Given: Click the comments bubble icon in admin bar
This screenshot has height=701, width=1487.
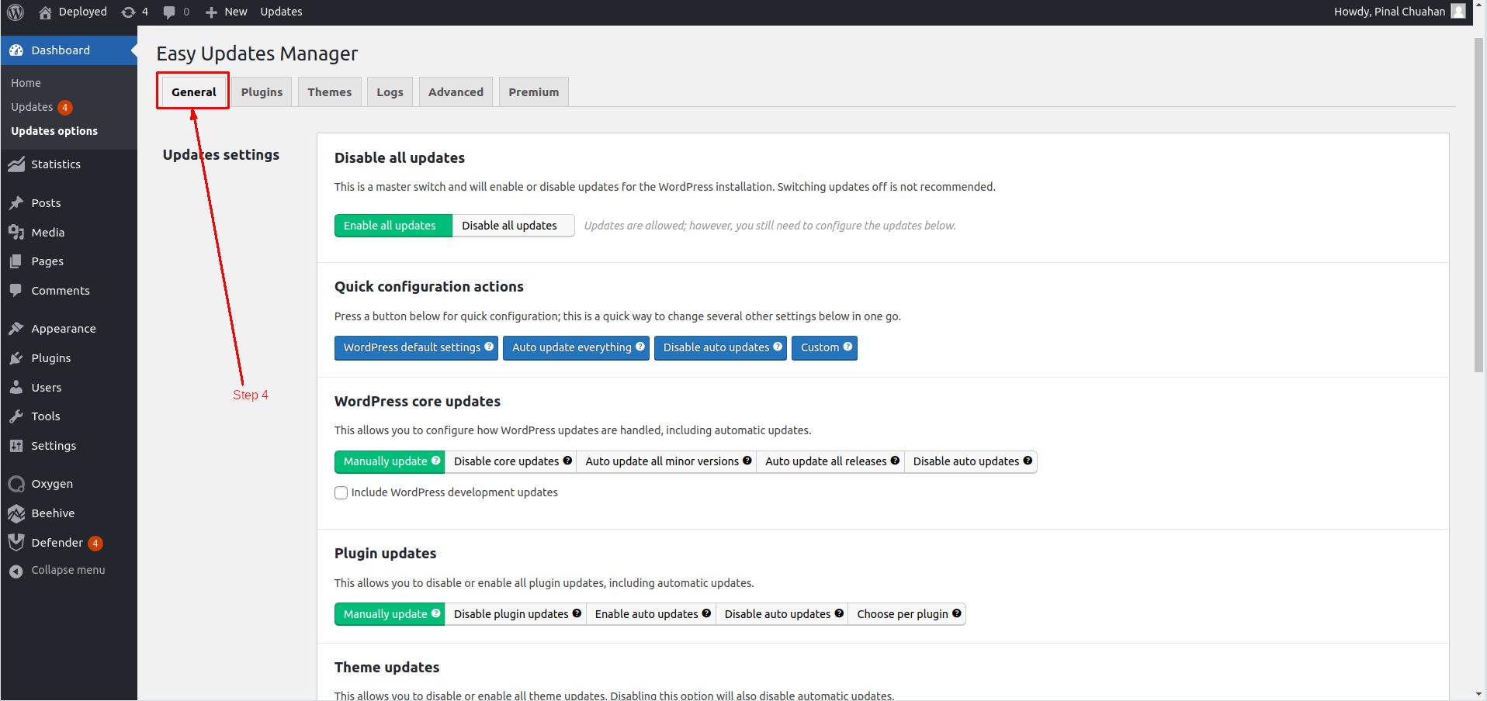Looking at the screenshot, I should click(169, 12).
